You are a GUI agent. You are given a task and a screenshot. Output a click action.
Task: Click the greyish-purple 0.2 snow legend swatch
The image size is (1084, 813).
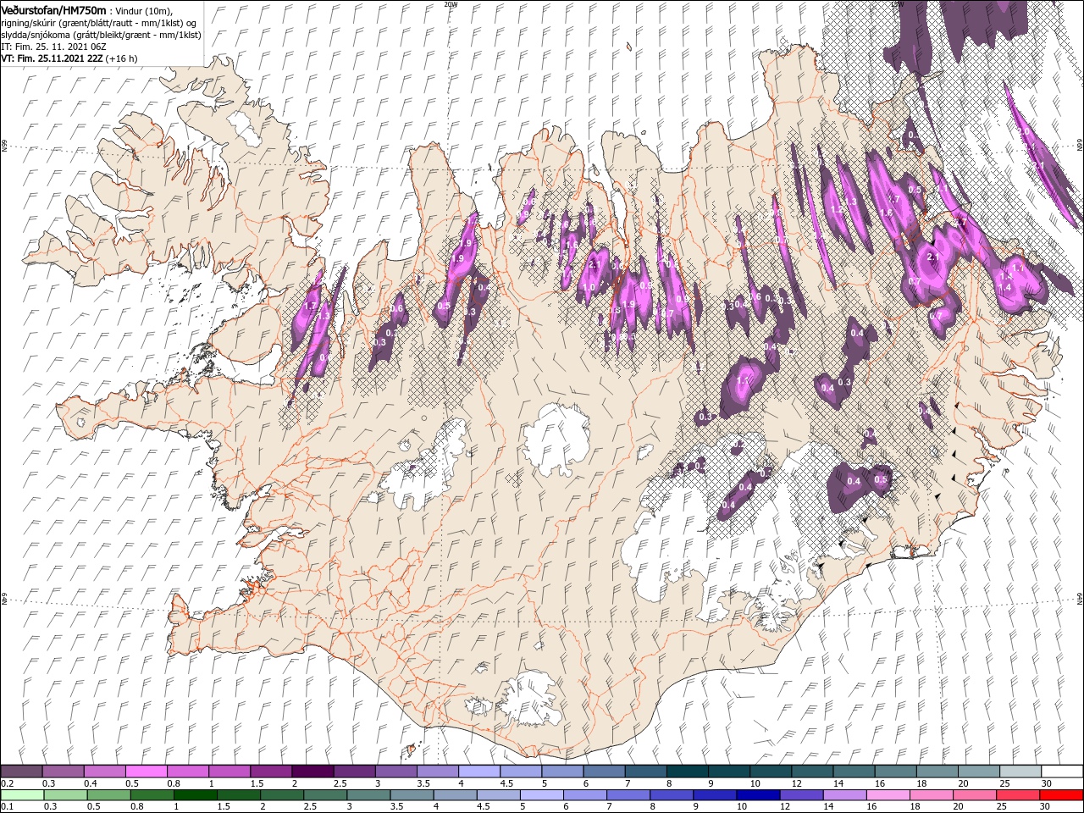[x=21, y=771]
